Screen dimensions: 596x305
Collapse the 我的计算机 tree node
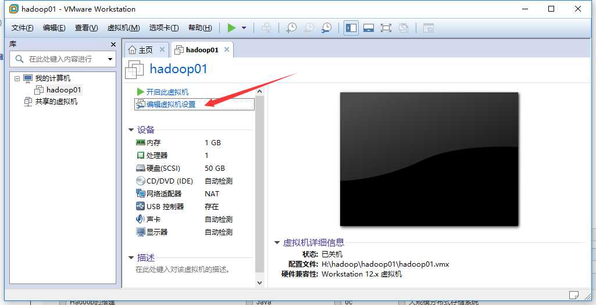pos(17,78)
